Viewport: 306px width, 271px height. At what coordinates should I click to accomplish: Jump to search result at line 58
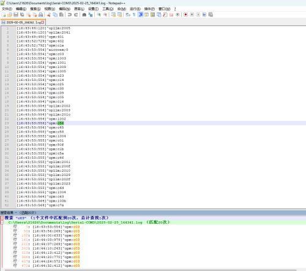[47, 231]
